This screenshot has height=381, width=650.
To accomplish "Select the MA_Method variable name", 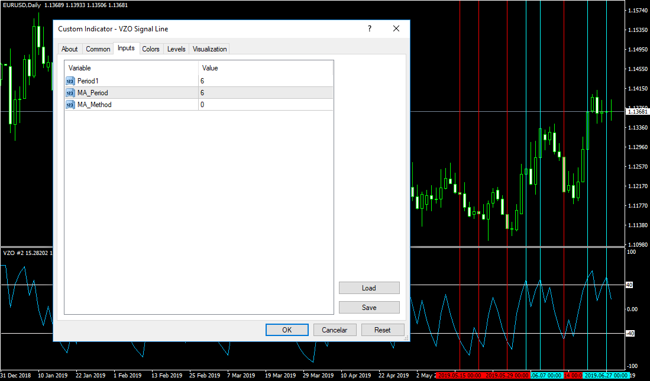I will [x=95, y=105].
